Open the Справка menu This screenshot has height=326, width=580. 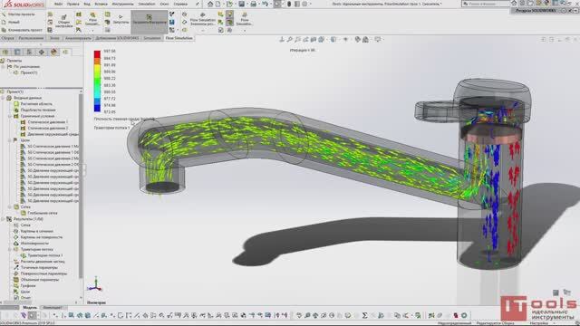click(180, 4)
